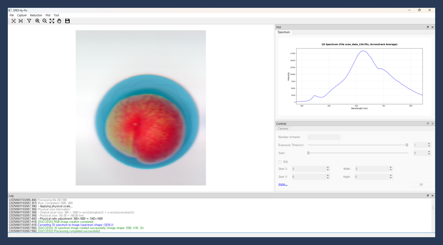Click the Number of frame input field

[323, 137]
